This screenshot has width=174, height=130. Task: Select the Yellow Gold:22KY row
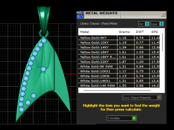119,62
